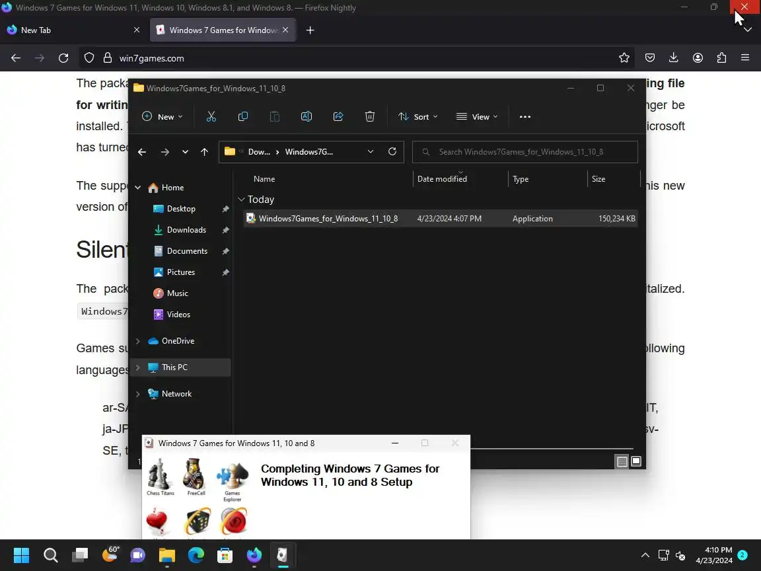Open Microsoft Edge from taskbar
The image size is (761, 571).
coord(196,555)
